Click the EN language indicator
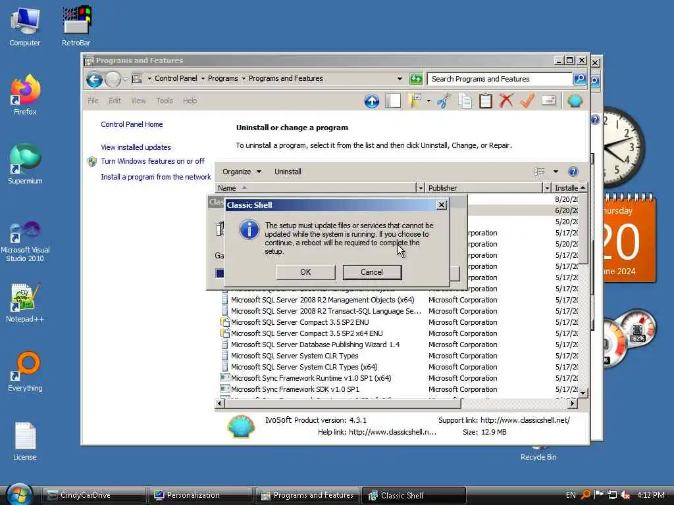This screenshot has width=674, height=505. click(571, 495)
